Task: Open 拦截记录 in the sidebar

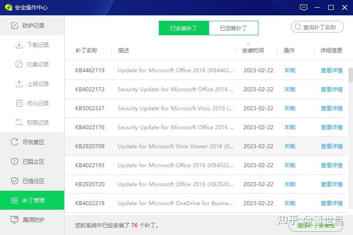Action: point(32,64)
